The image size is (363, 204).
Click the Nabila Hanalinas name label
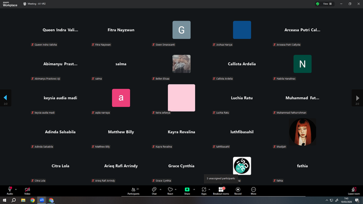284,79
